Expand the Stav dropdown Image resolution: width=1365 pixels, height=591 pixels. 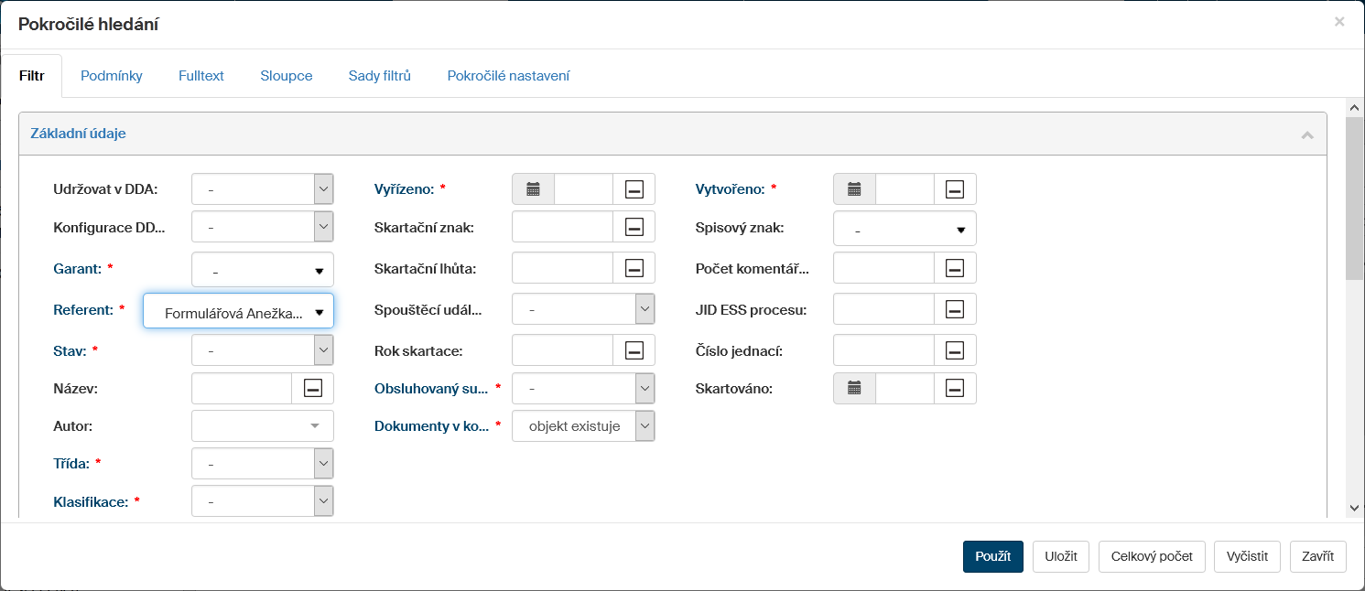pos(262,349)
